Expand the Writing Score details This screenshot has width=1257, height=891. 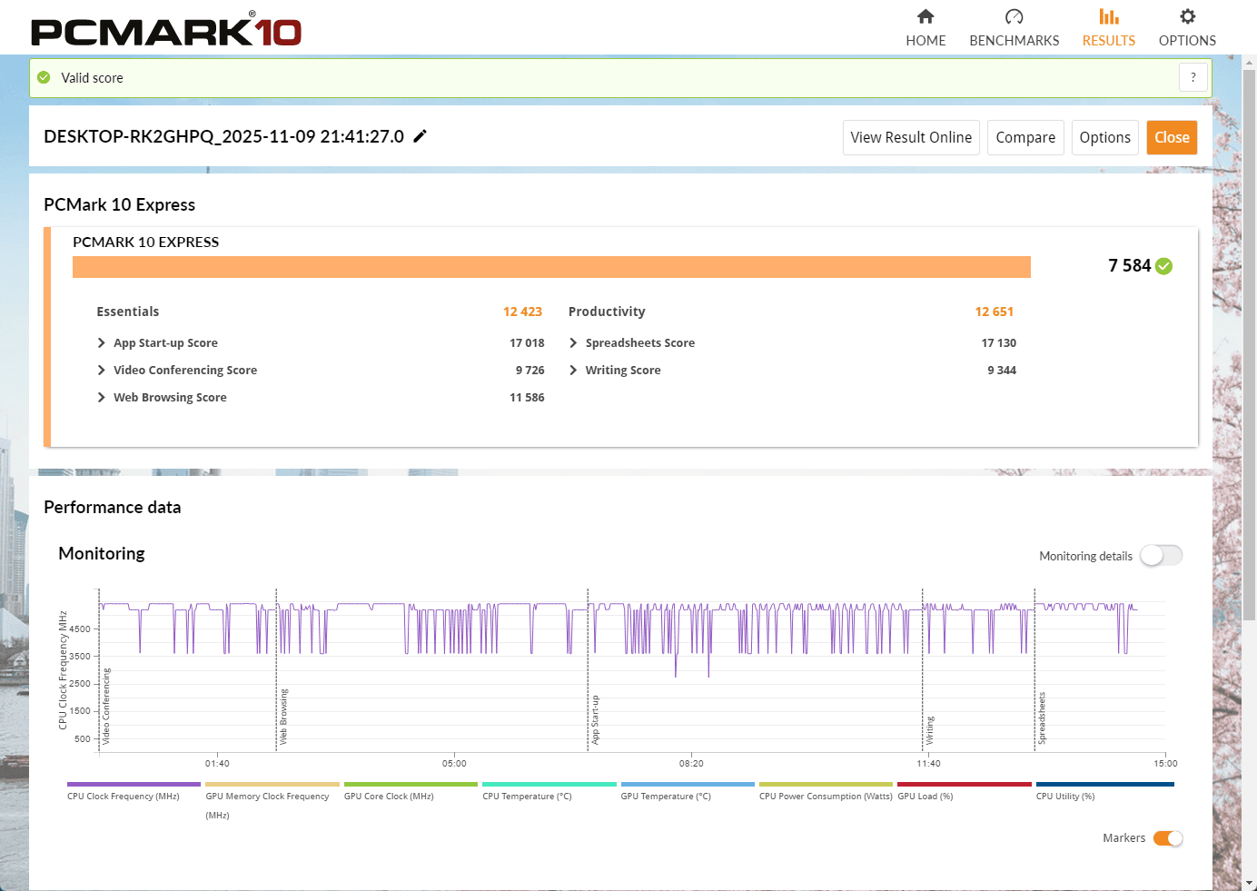[573, 371]
